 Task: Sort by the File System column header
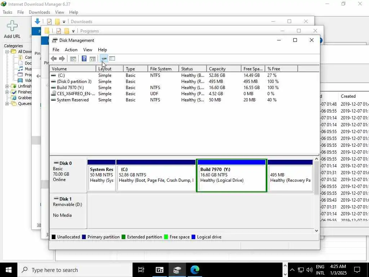coord(163,69)
